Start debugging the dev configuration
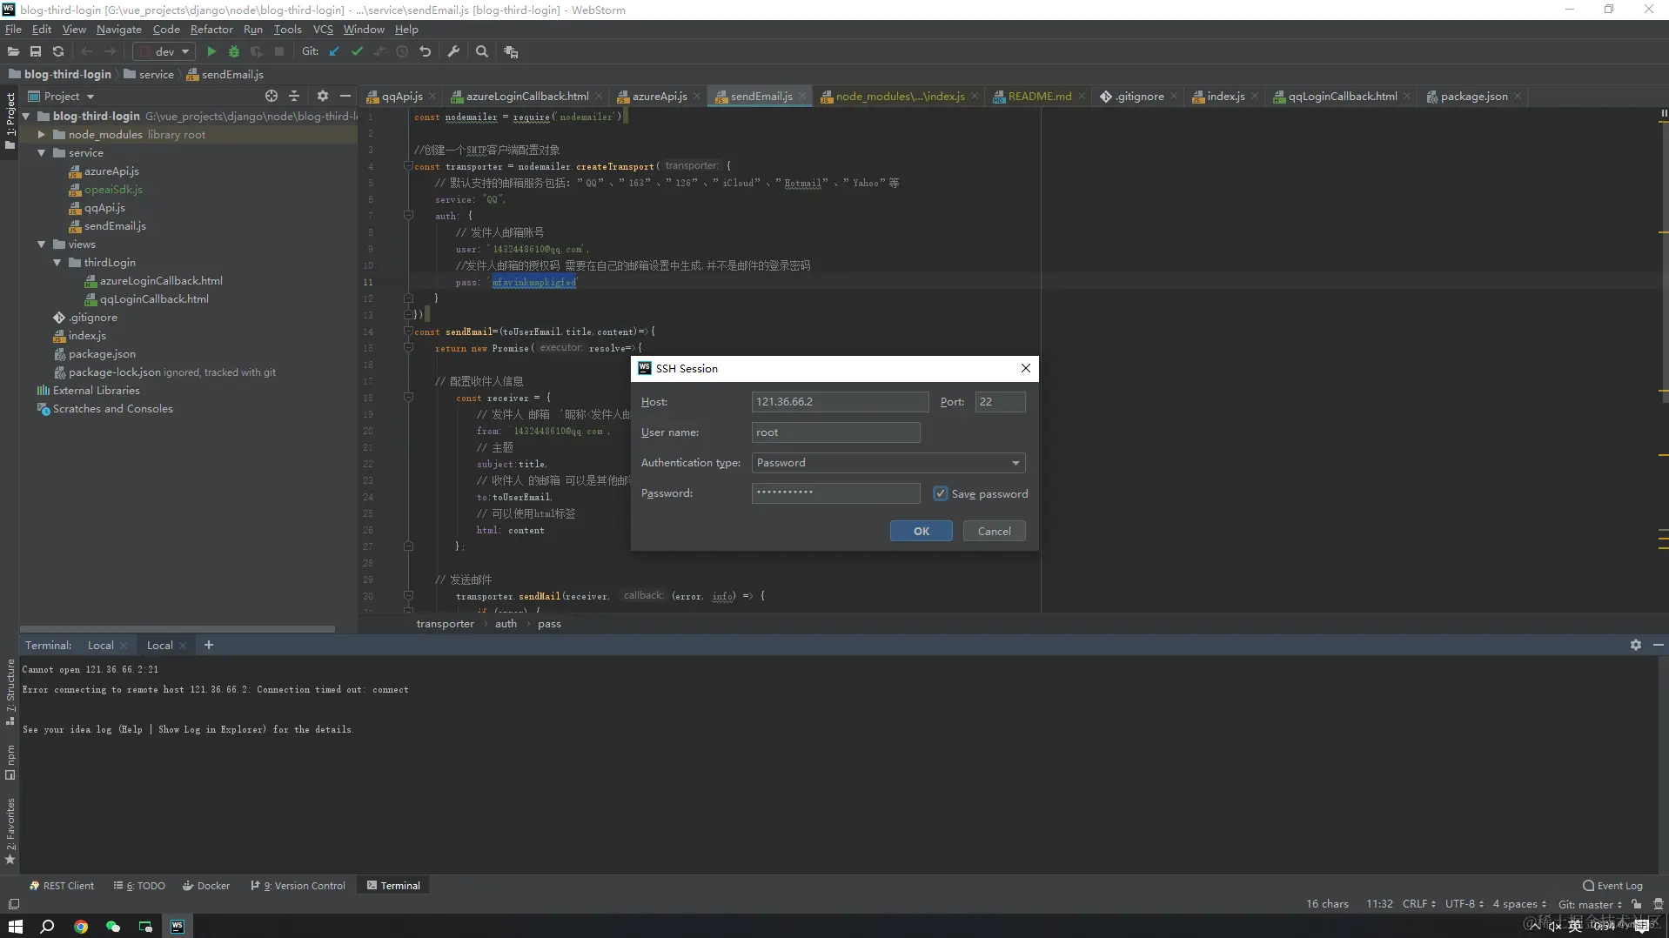Screen dimensions: 1669x938 pos(233,51)
